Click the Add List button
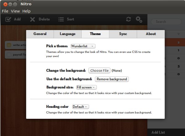The width and height of the screenshot is (185, 136). pyautogui.click(x=158, y=132)
